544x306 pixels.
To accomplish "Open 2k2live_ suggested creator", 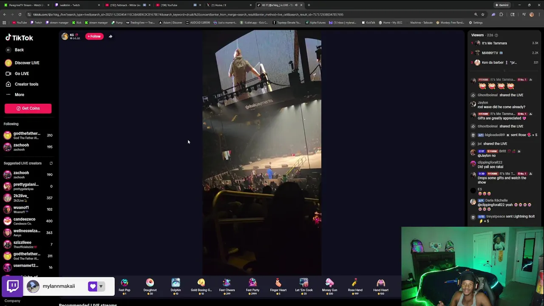I will pos(28,198).
